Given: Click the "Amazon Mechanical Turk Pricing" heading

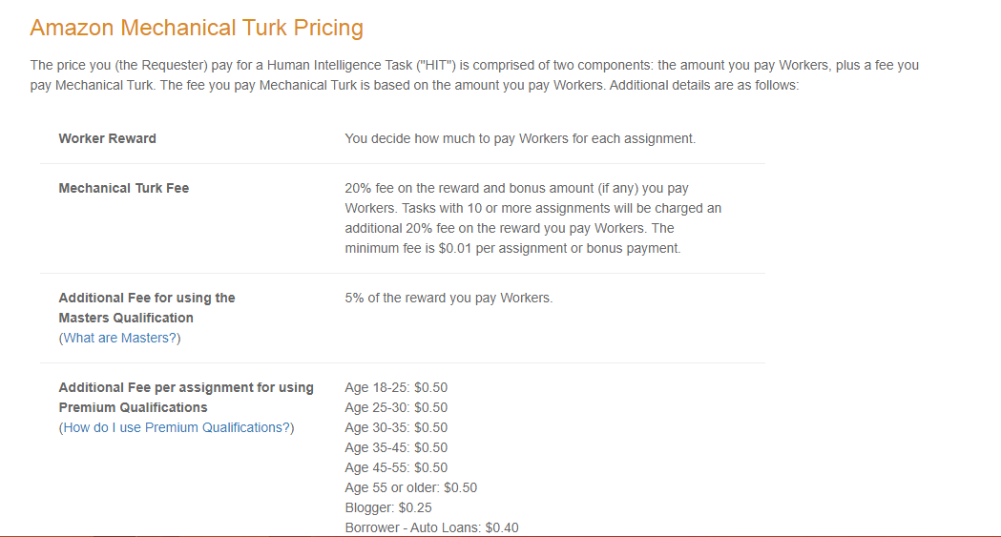Looking at the screenshot, I should click(x=197, y=28).
